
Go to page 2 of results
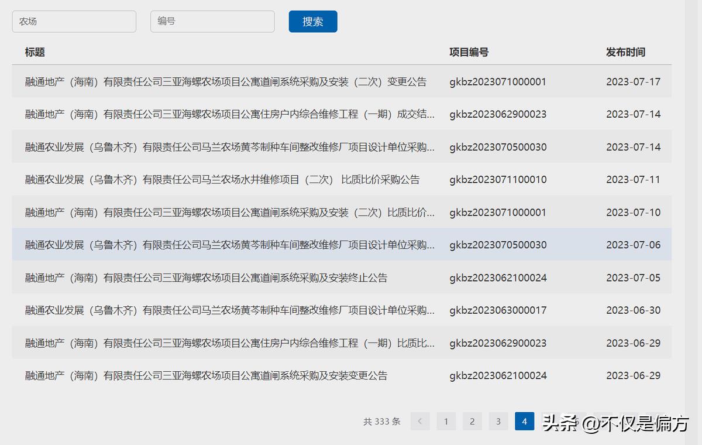tap(472, 422)
